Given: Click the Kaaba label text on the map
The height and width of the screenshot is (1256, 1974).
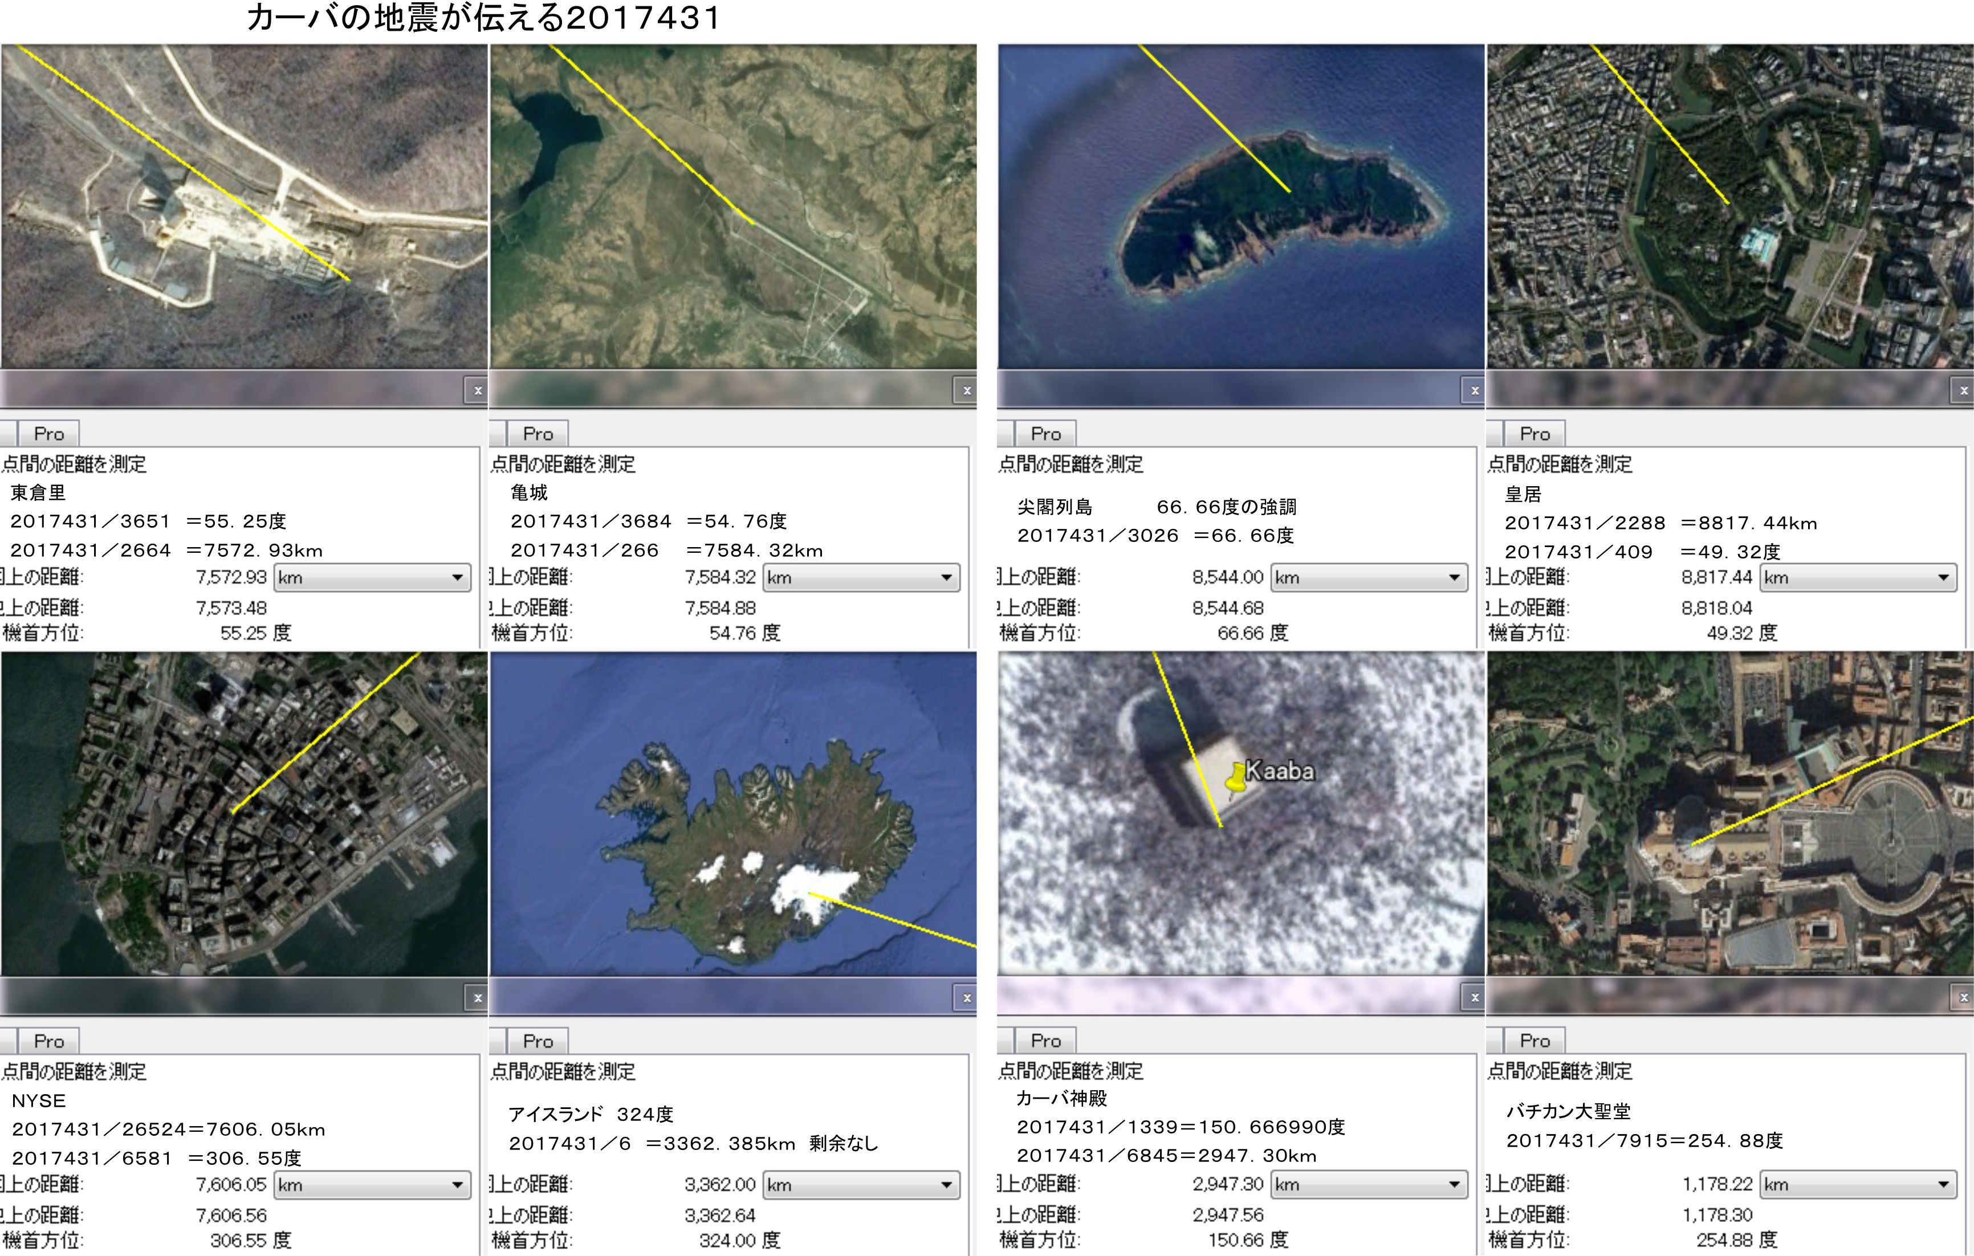Looking at the screenshot, I should tap(1280, 770).
